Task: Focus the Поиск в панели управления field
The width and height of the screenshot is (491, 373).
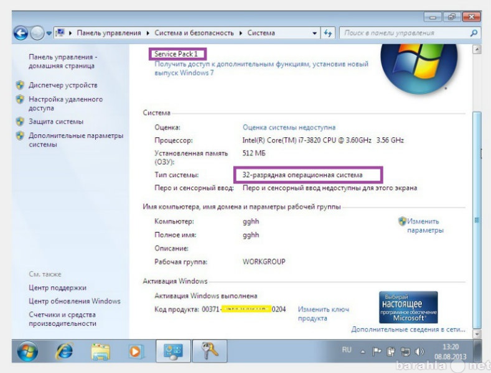Action: pyautogui.click(x=409, y=33)
